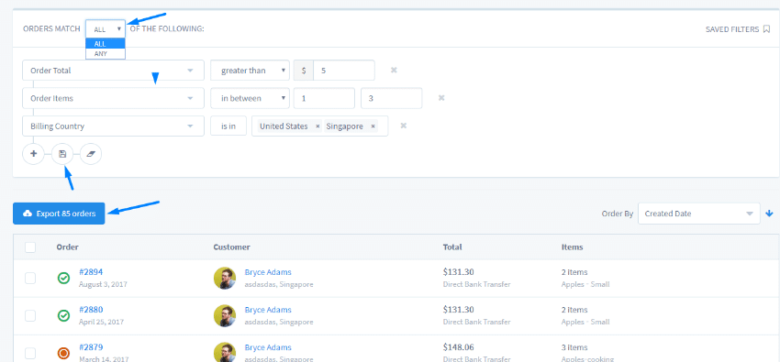780x362 pixels.
Task: Remove the Order Total filter row
Action: [x=394, y=70]
